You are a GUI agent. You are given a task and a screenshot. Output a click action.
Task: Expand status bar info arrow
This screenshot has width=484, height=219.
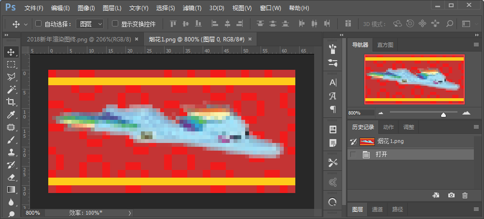[x=130, y=213]
